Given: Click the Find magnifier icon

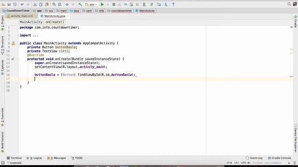Looking at the screenshot, I should [x=54, y=4].
